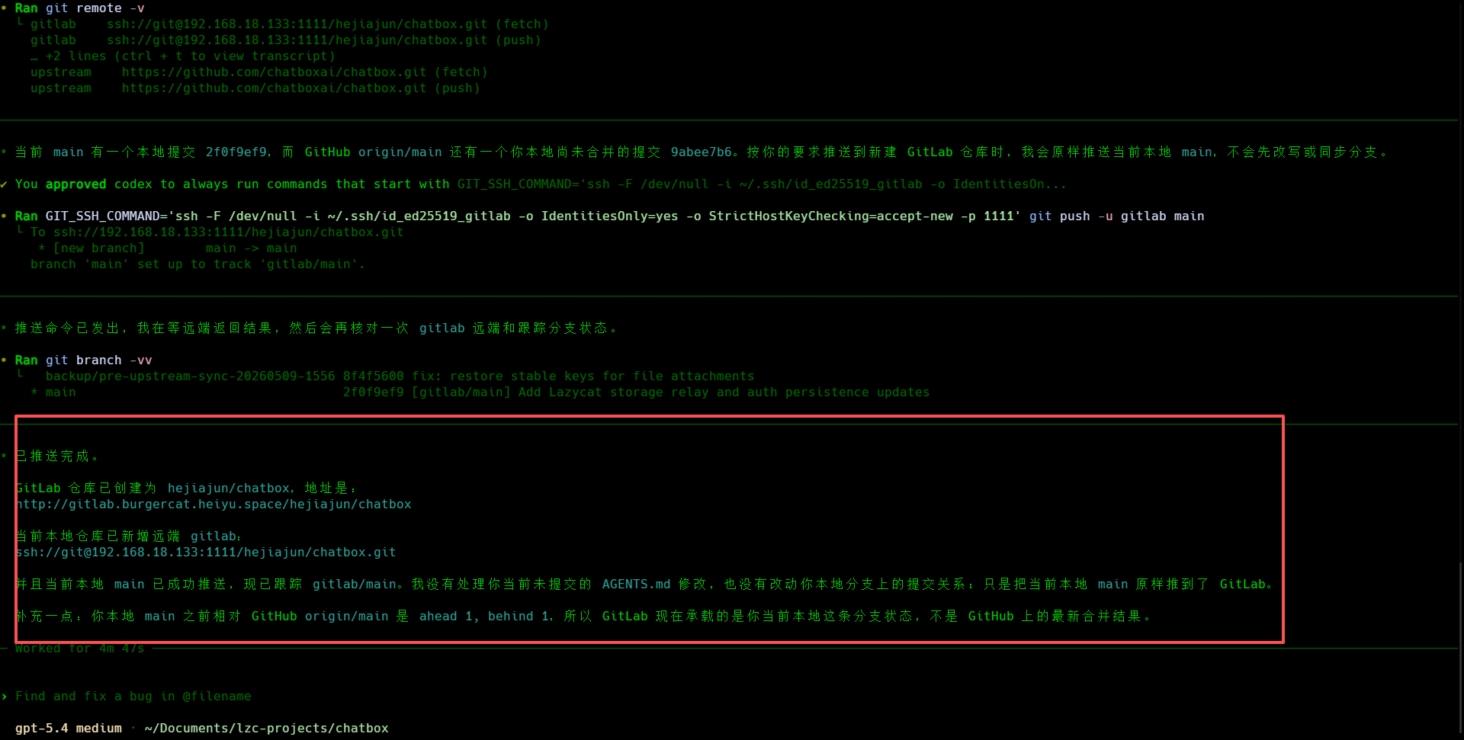Click the 'To ssh://192.168.18.133:1111' push output line

point(217,232)
